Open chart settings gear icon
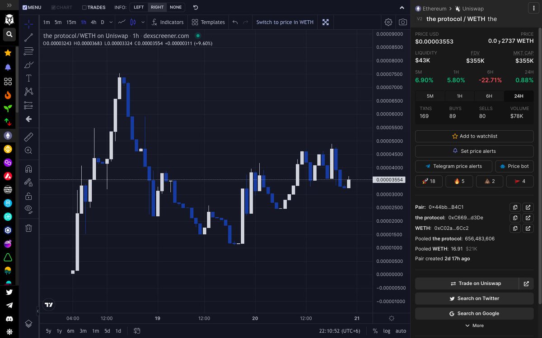Screen dimensions: 542x338 pyautogui.click(x=388, y=22)
